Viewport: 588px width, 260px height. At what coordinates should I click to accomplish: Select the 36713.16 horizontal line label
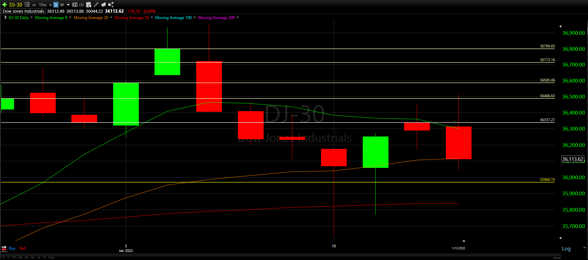(x=547, y=60)
